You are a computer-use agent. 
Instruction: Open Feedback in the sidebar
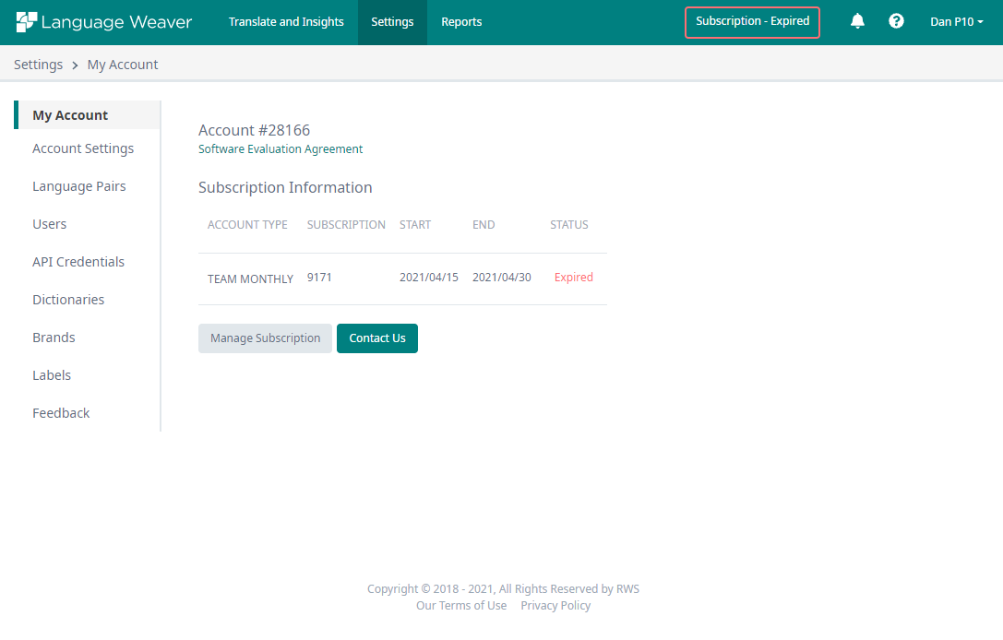pyautogui.click(x=62, y=413)
